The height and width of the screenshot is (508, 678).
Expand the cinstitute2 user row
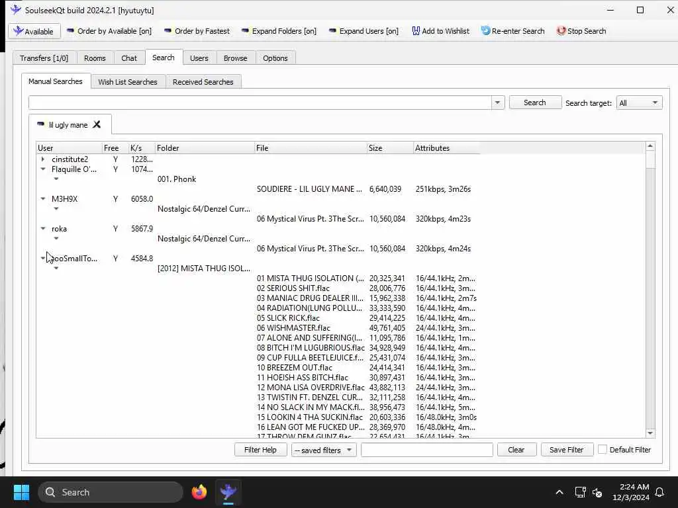(43, 159)
